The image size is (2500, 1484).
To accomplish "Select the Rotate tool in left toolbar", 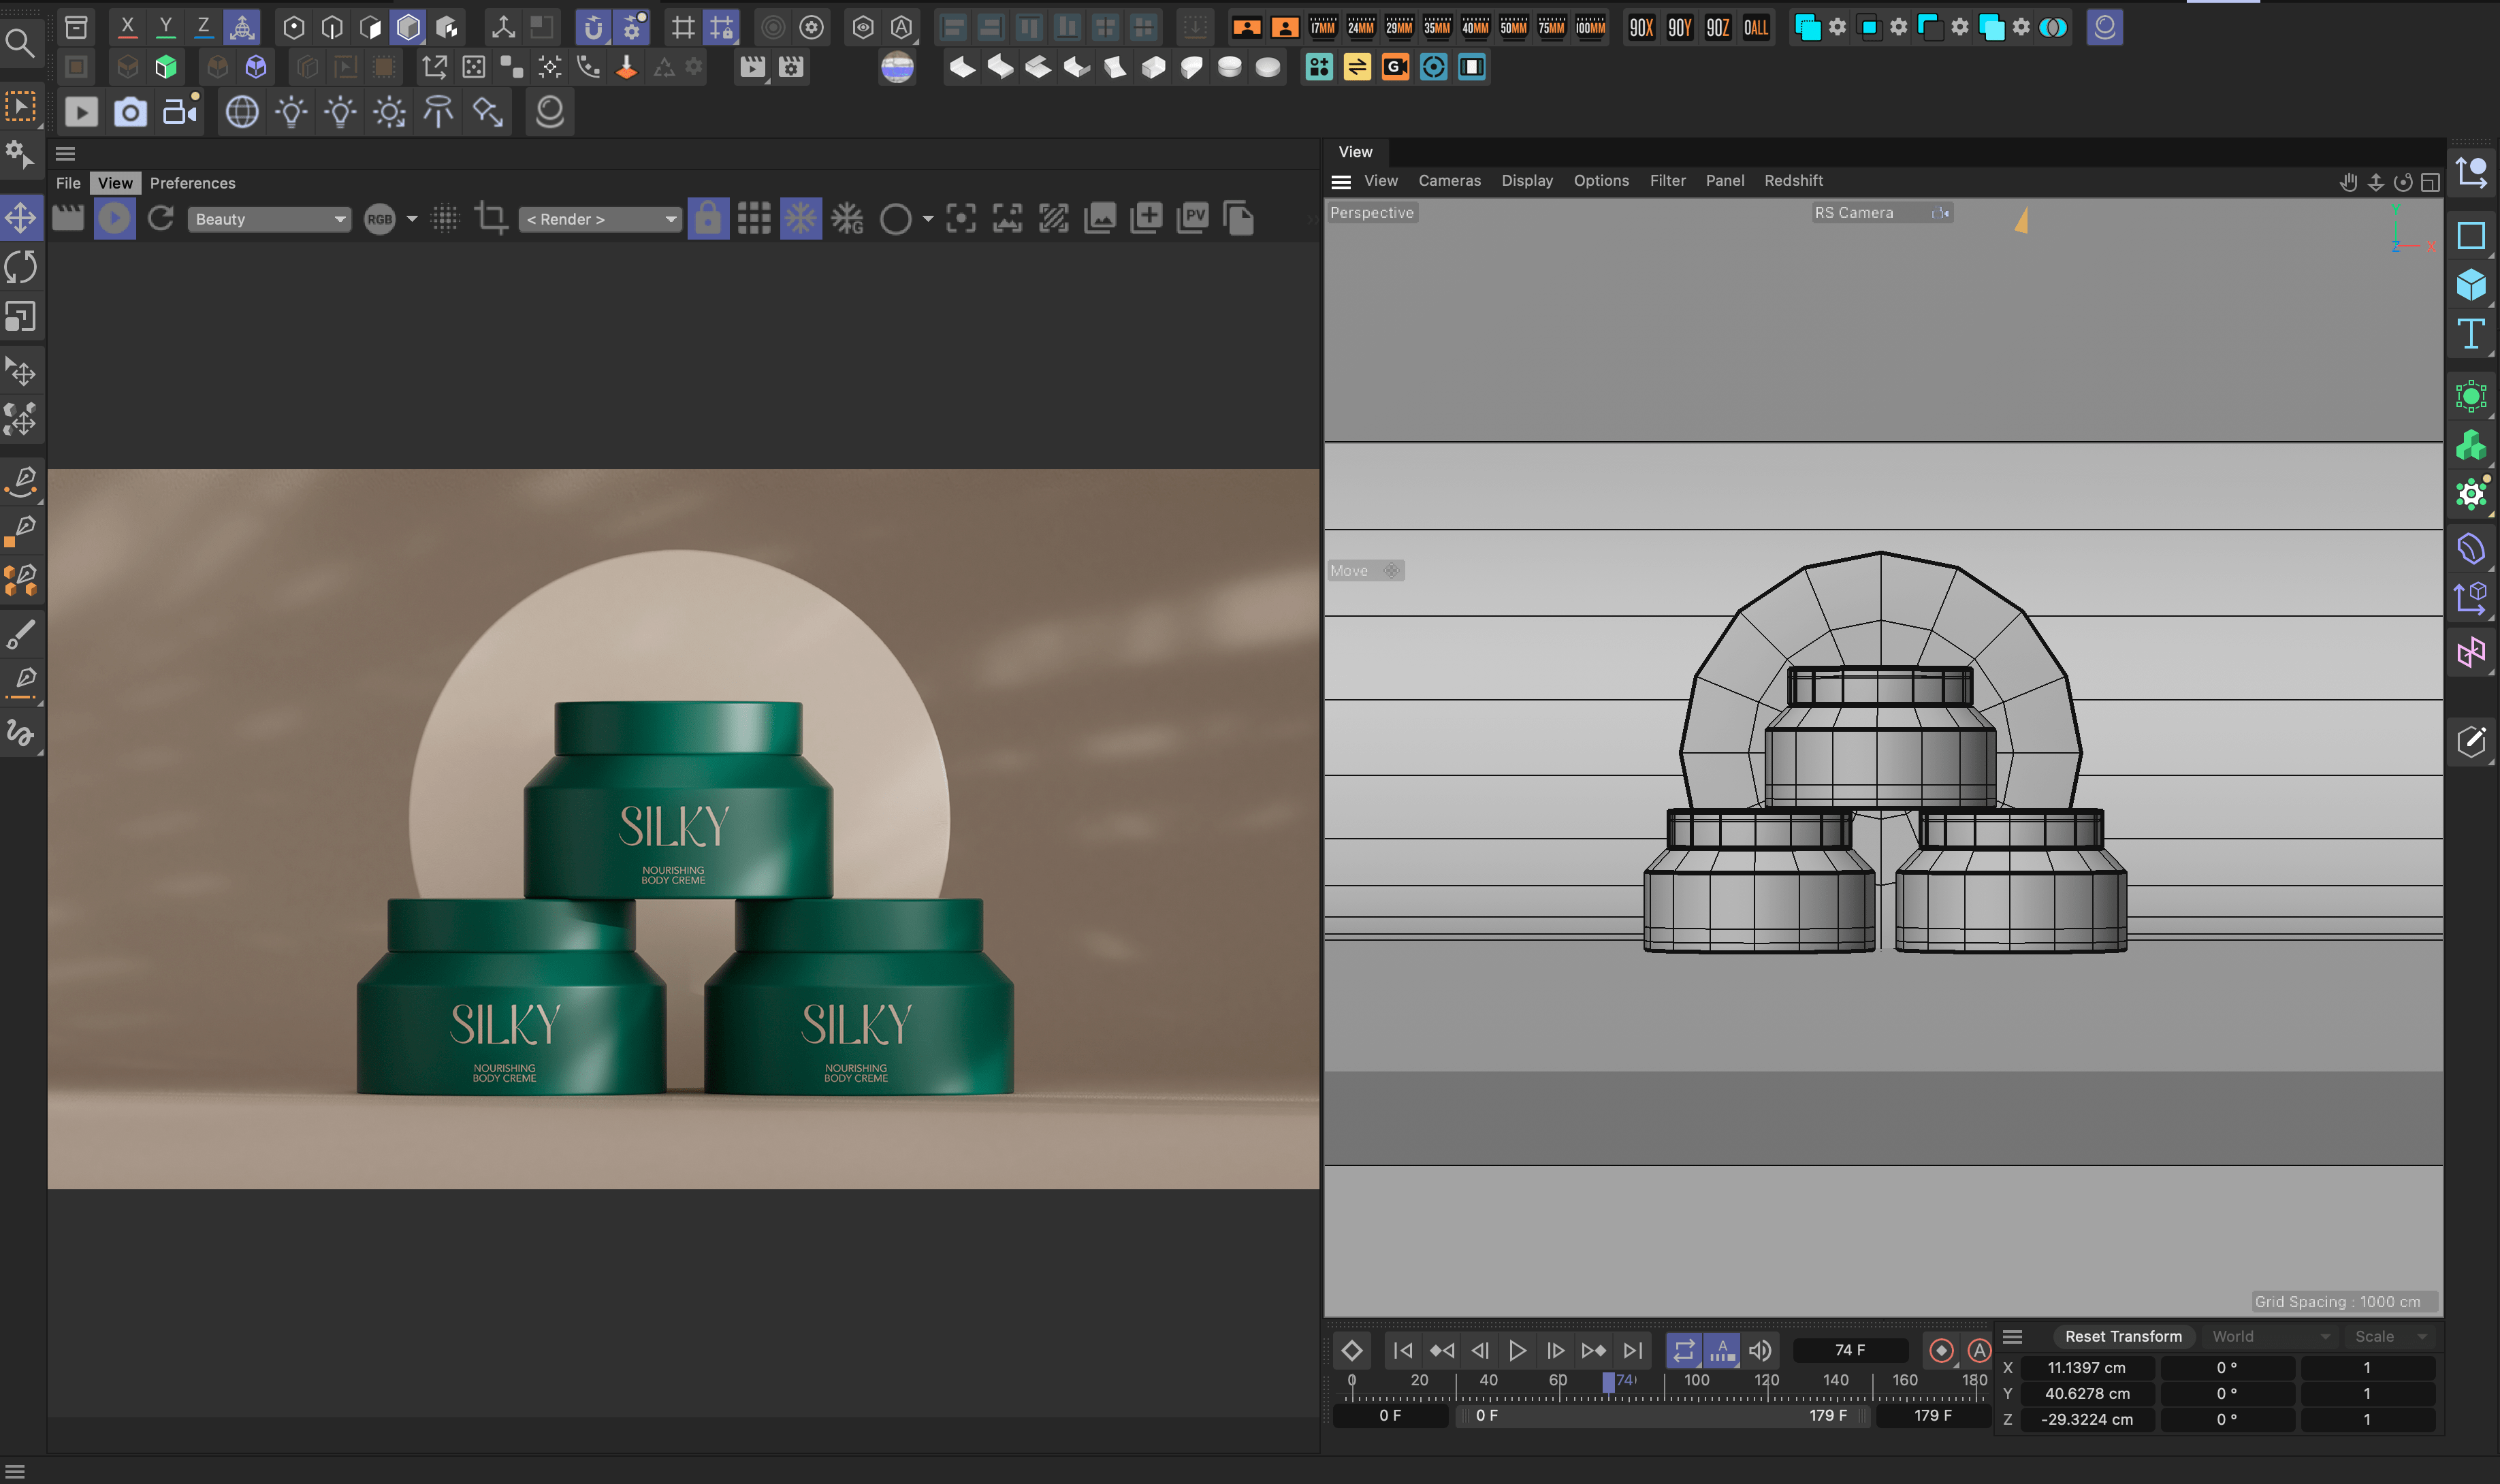I will 21,267.
